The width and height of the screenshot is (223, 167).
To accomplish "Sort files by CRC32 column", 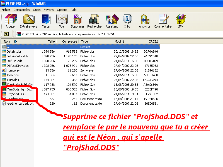I will tap(150, 41).
